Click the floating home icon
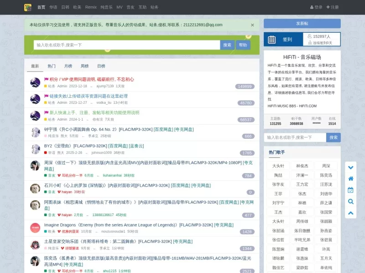 pyautogui.click(x=350, y=178)
